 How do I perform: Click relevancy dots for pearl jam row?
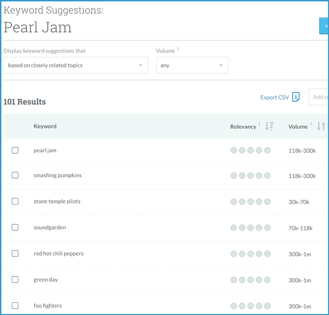251,150
